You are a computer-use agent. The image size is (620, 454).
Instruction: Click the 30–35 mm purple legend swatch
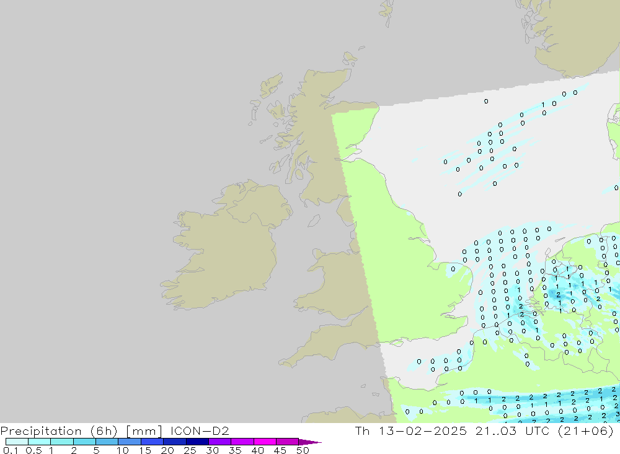coord(219,442)
